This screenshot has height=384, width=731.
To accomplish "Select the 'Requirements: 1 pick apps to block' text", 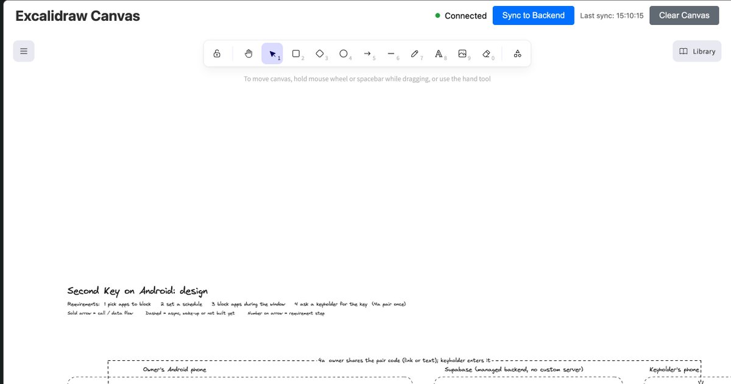I will pos(109,304).
